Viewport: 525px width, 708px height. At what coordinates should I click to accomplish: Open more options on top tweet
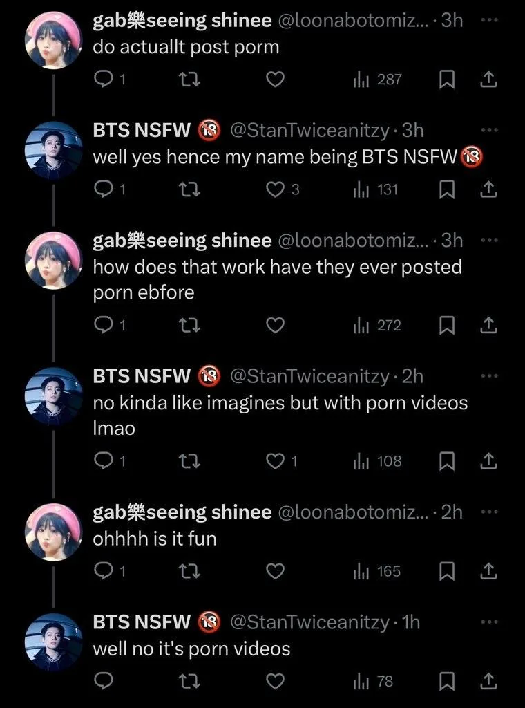489,20
